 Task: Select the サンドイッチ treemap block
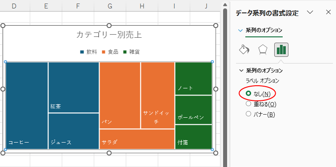[x=157, y=95]
